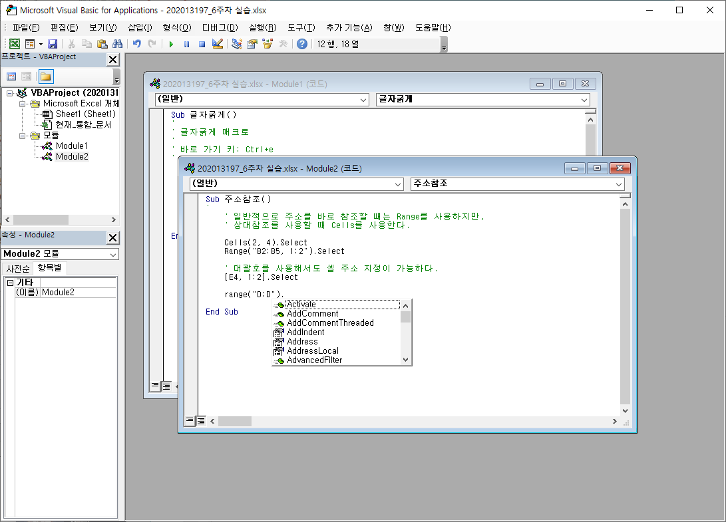Select Module2 in project tree
726x522 pixels.
click(x=72, y=156)
